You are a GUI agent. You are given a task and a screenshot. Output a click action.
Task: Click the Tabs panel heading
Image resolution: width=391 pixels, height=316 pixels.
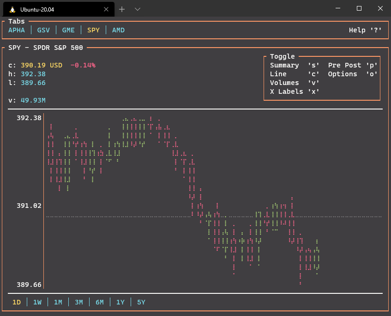pos(17,21)
